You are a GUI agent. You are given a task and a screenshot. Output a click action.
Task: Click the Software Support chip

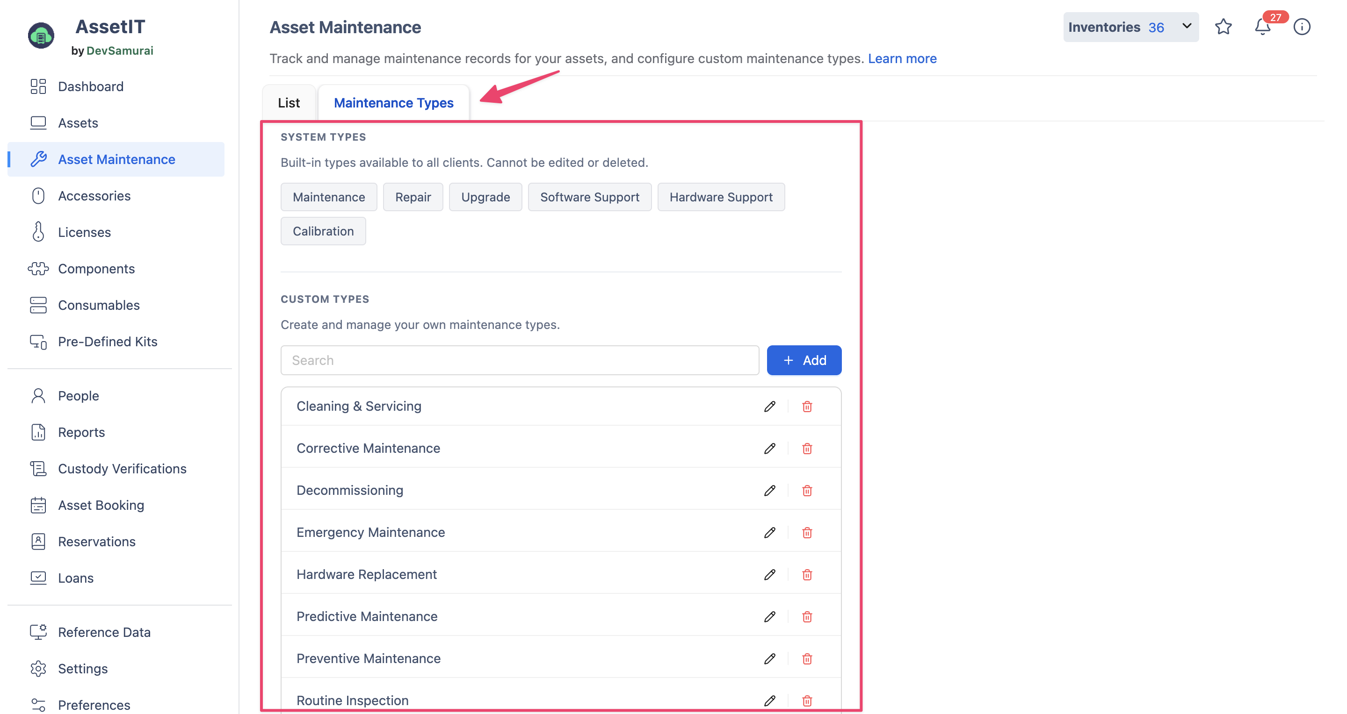click(589, 197)
